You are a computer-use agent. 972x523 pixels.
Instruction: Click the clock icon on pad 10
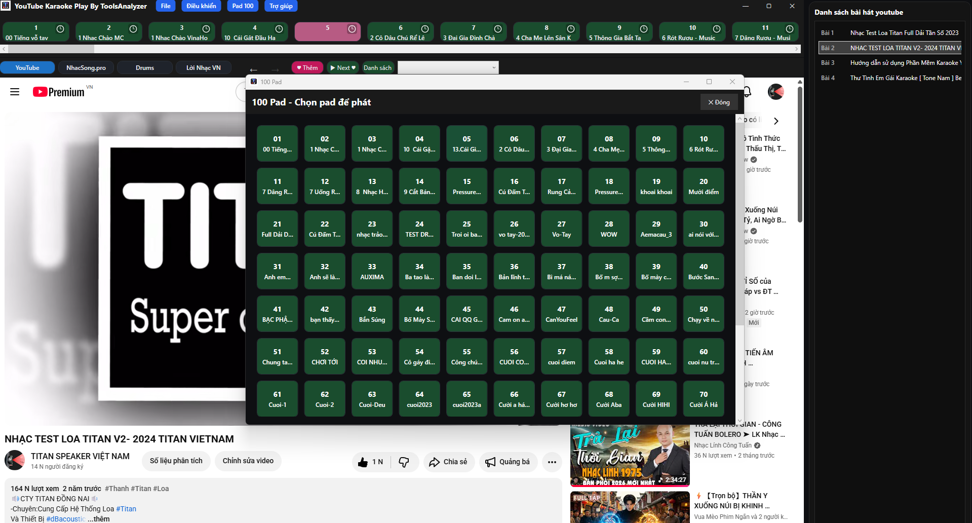pyautogui.click(x=717, y=29)
